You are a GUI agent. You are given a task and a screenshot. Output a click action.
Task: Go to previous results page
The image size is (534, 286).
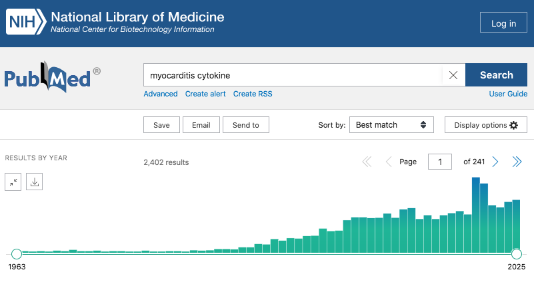tap(388, 162)
